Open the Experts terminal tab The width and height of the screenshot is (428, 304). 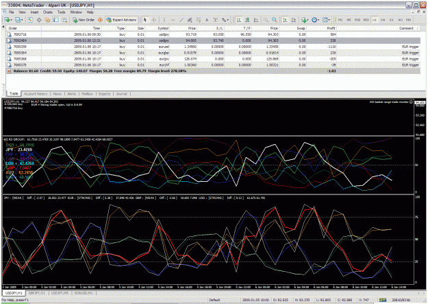[x=104, y=94]
